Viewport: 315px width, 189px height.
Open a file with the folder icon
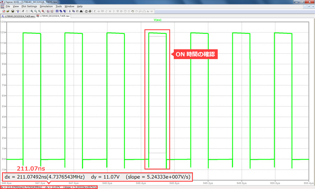point(8,11)
